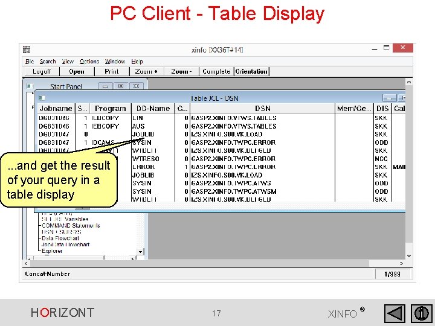The width and height of the screenshot is (435, 326).
Task: Click the Open toolbar button
Action: [x=77, y=71]
